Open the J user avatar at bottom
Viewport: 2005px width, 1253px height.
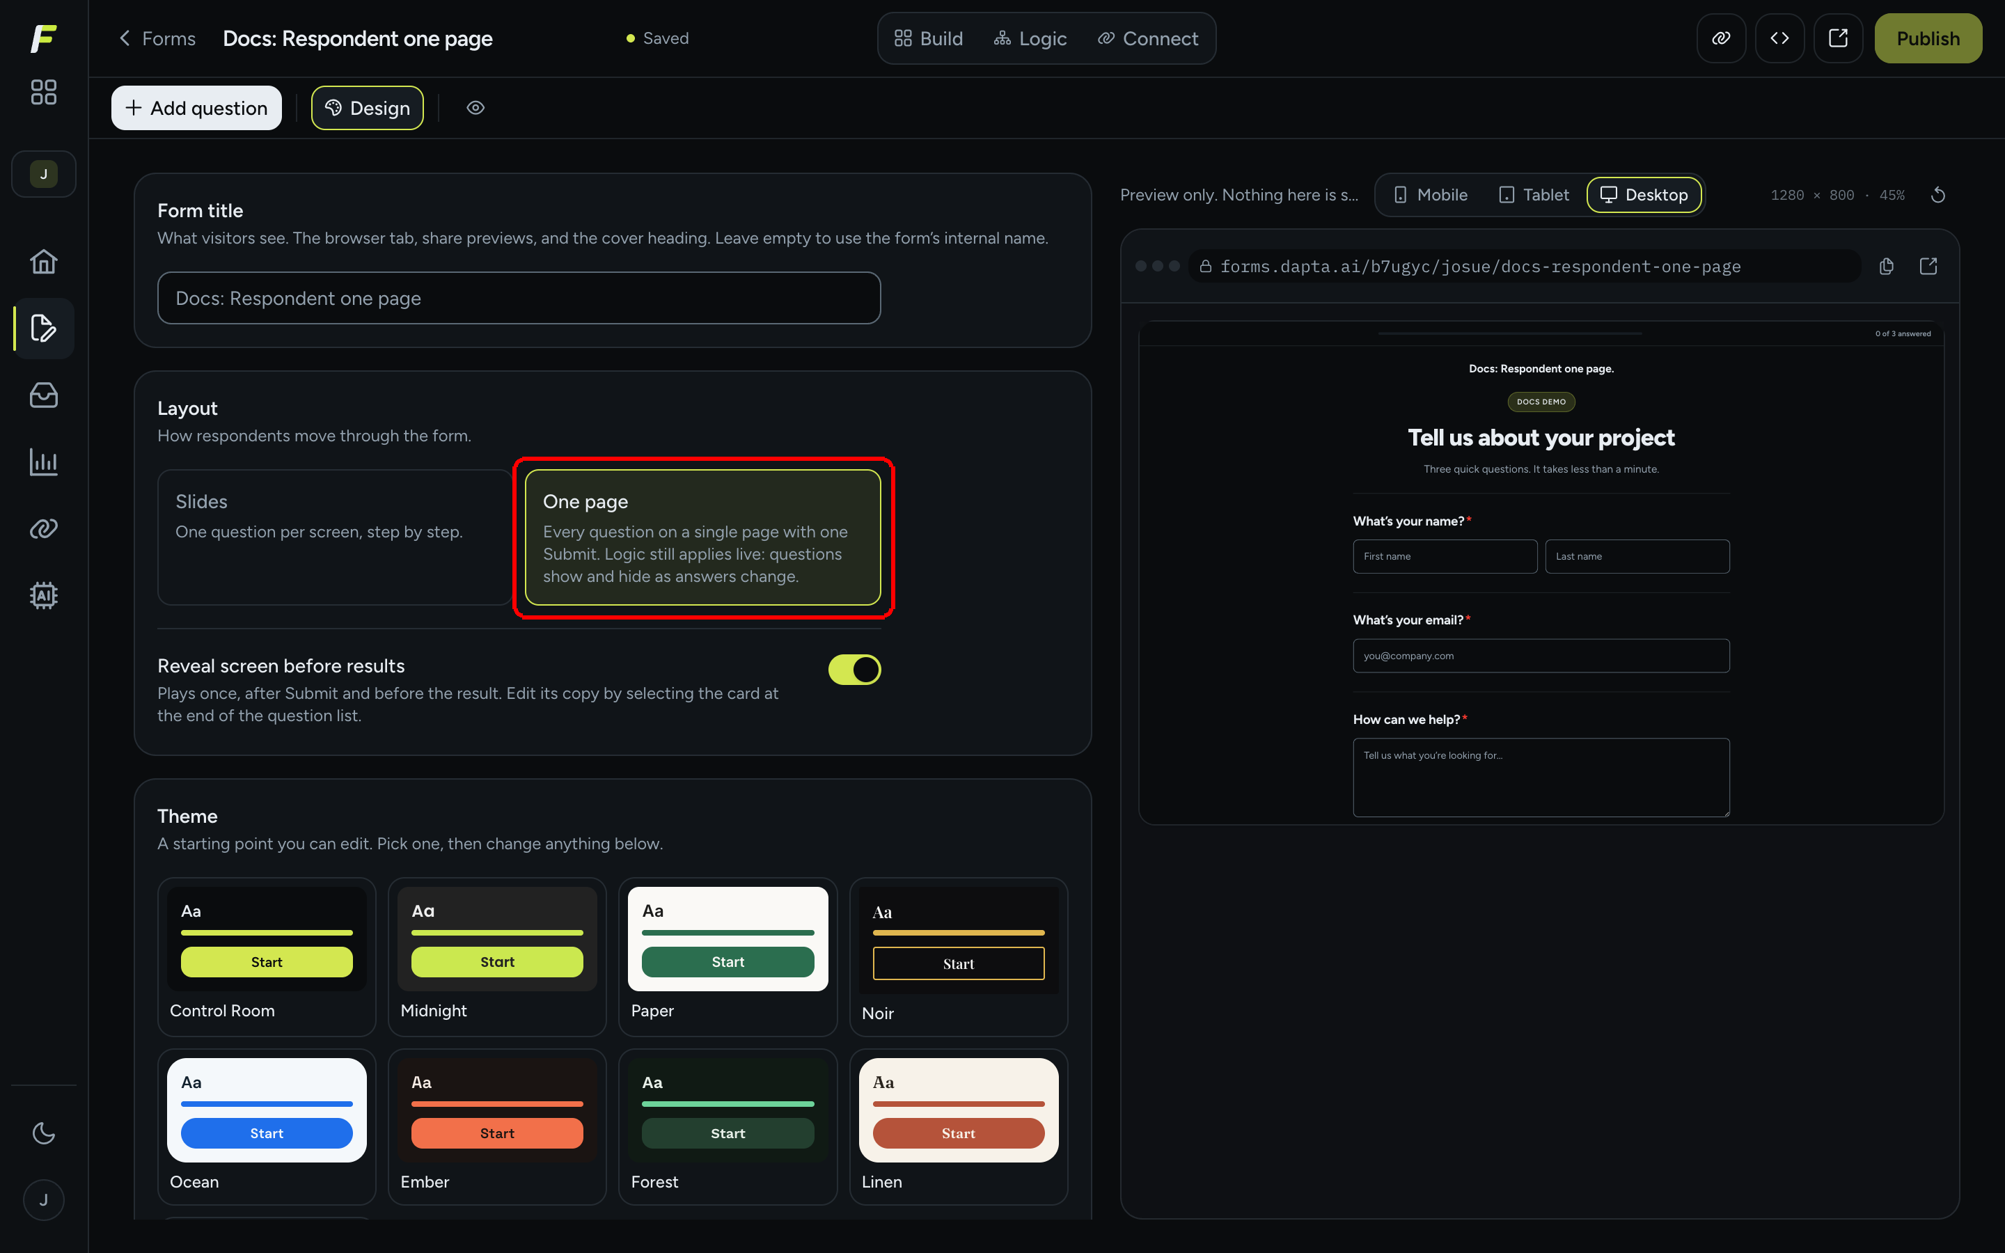(43, 1199)
